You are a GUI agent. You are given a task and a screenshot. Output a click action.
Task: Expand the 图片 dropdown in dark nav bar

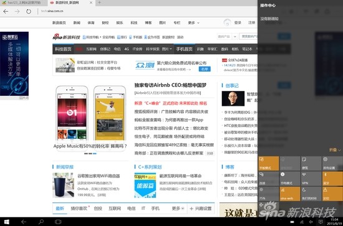(x=167, y=49)
